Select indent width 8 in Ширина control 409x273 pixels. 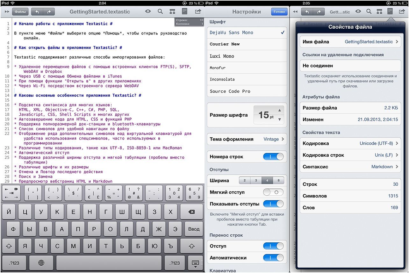coord(279,180)
